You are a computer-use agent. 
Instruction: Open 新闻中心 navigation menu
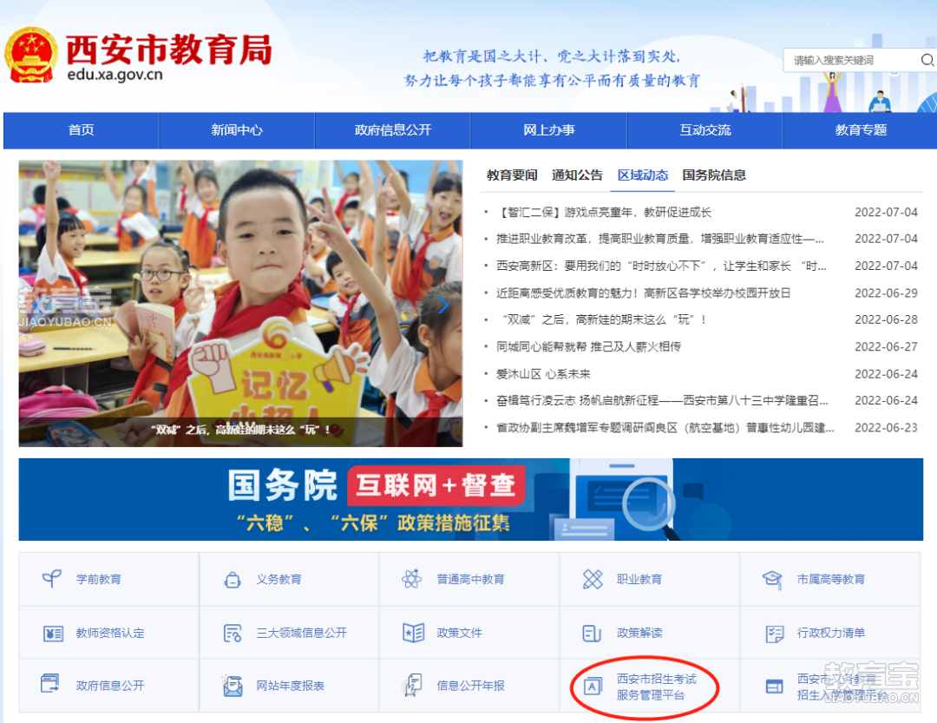click(x=237, y=130)
